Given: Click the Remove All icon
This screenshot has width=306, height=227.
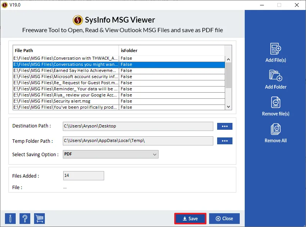Looking at the screenshot, I should 275,129.
